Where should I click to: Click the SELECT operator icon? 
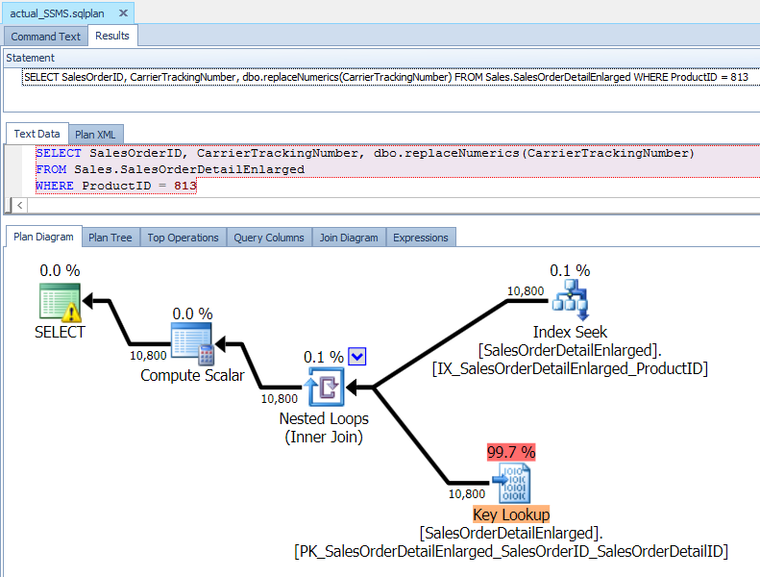pos(60,302)
